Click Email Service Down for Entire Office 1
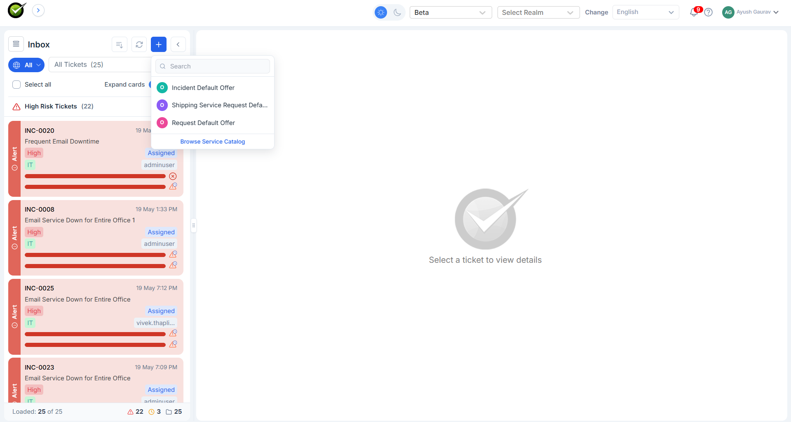Viewport: 791px width, 422px height. pyautogui.click(x=80, y=220)
